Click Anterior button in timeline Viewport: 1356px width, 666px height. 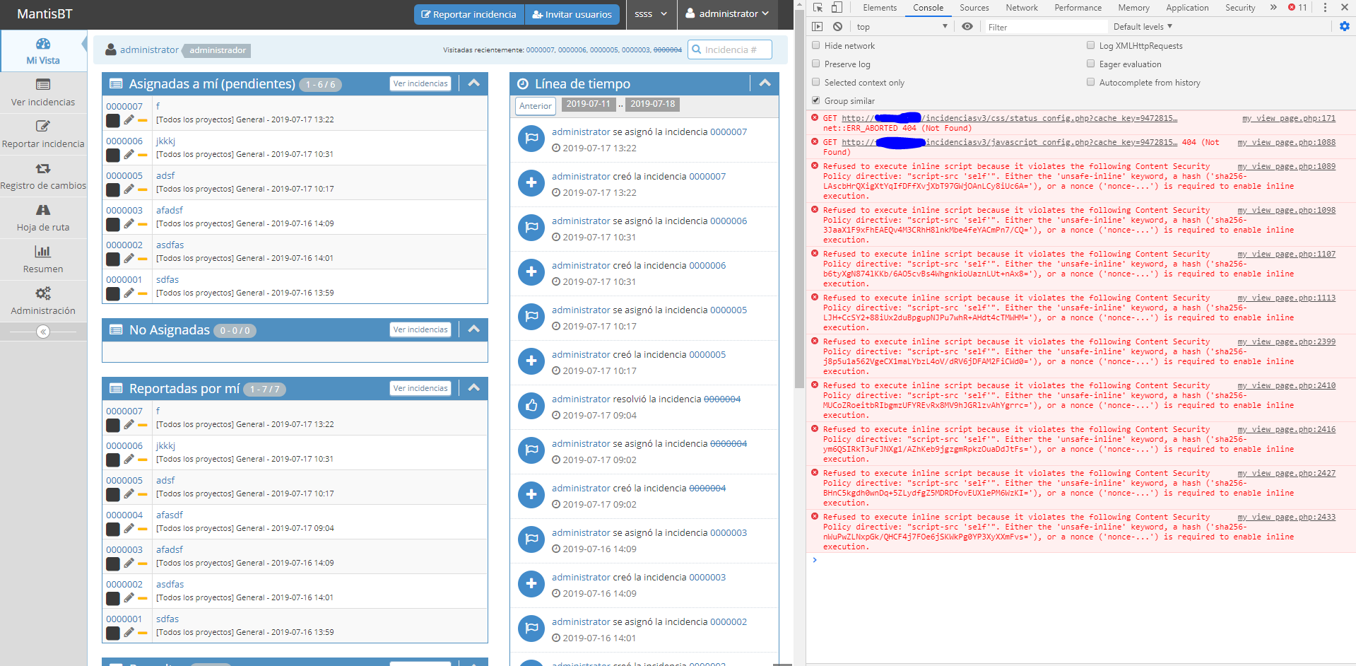click(535, 106)
